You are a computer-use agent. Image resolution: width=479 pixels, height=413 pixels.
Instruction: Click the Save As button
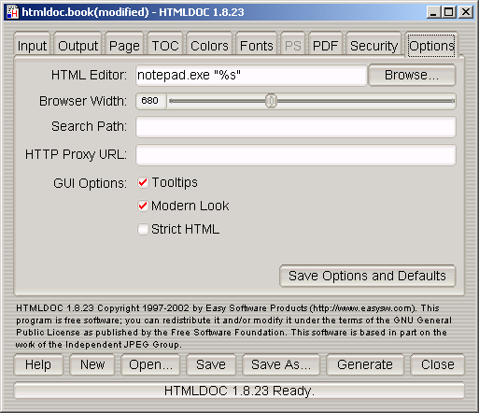(x=281, y=364)
